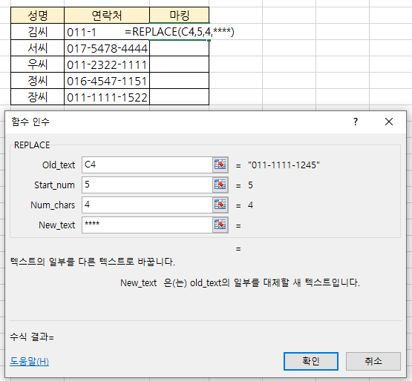Click the =REPLACE(C4,5,4,****) formula cell
Screen dimensions: 412x381
click(179, 32)
